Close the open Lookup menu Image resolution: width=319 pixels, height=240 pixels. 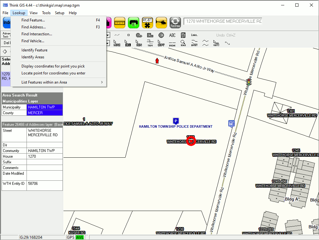pos(19,13)
